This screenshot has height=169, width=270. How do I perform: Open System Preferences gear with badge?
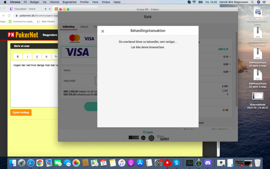tap(158, 163)
